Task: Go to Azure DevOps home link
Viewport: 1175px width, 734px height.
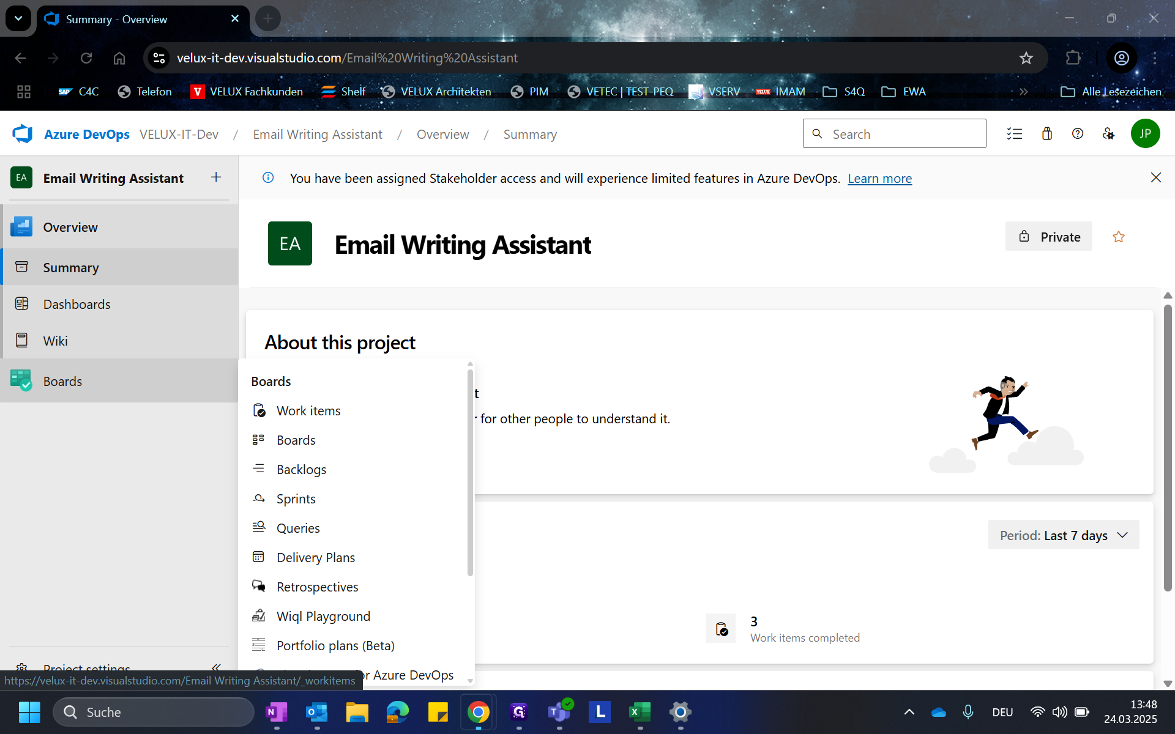Action: [86, 134]
